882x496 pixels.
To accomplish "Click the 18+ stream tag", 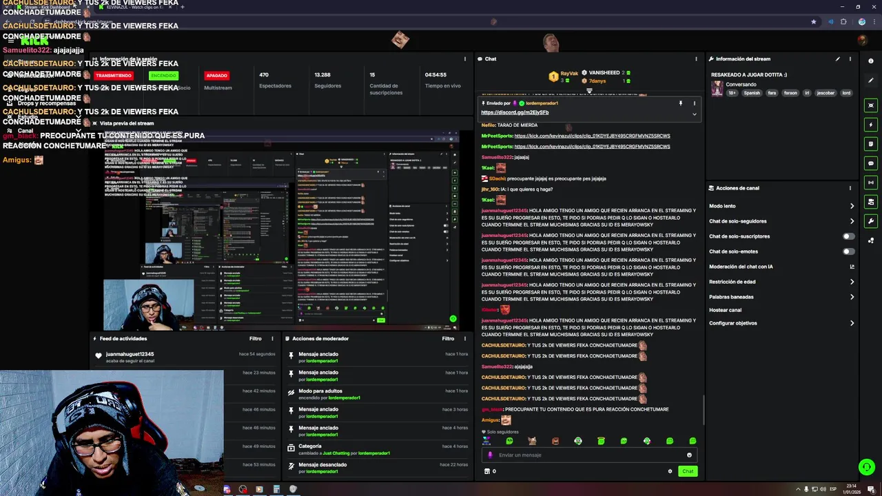I will tap(732, 93).
